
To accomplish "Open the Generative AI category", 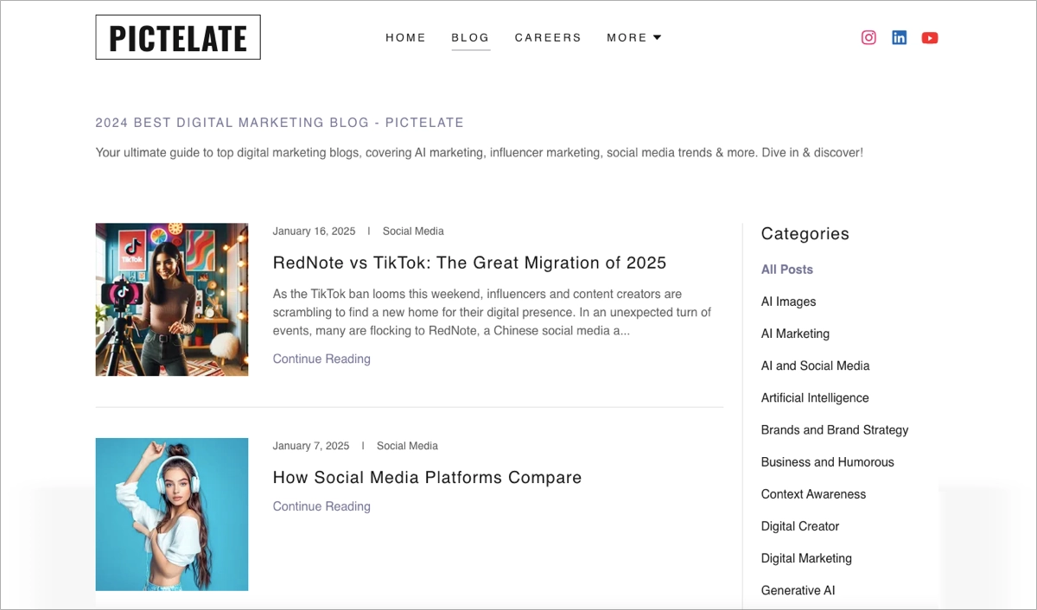I will tap(798, 590).
